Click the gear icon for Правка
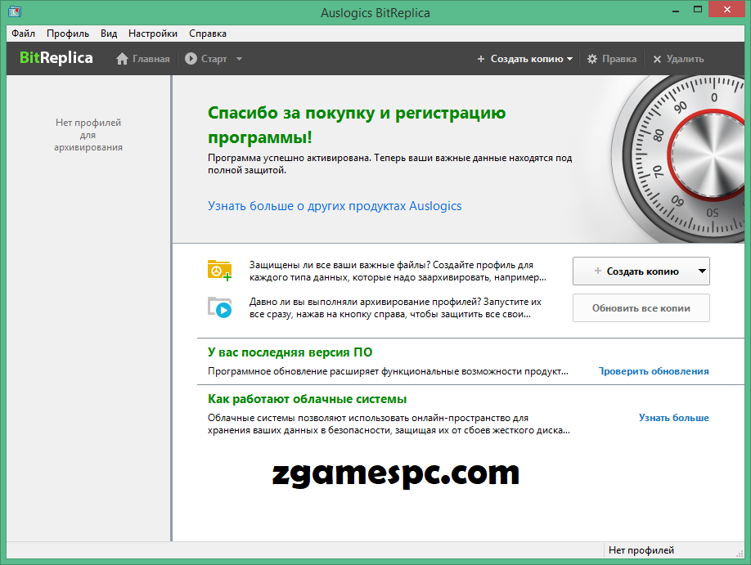751x565 pixels. (592, 59)
